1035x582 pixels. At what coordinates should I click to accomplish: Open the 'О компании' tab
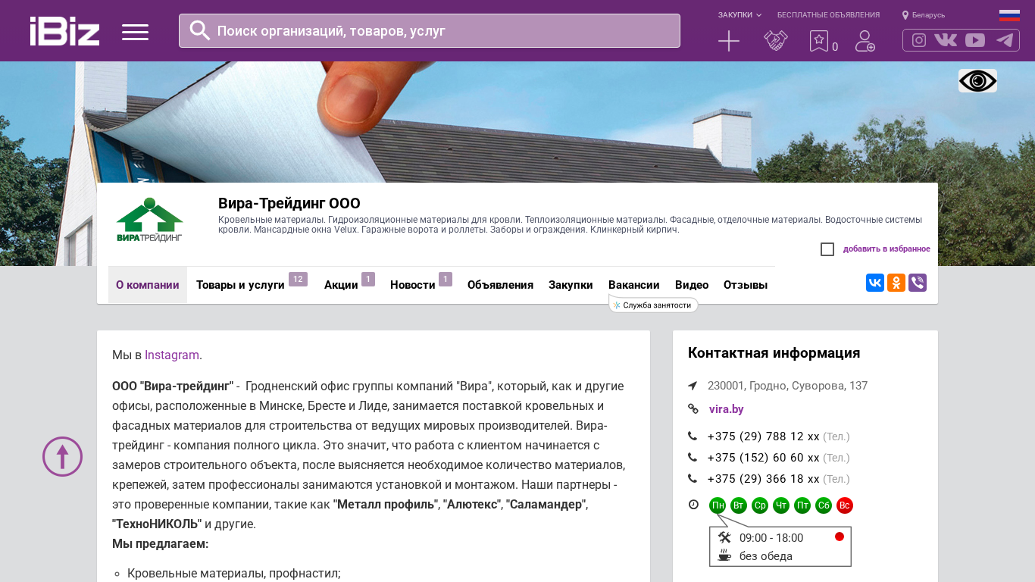tap(148, 285)
